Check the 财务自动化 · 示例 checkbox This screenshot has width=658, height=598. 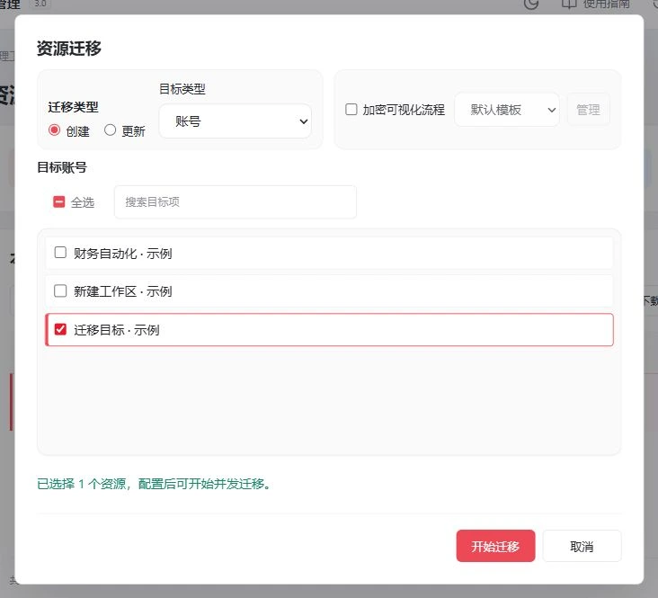coord(60,253)
